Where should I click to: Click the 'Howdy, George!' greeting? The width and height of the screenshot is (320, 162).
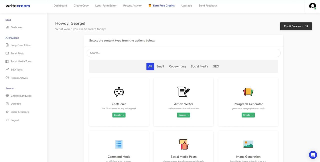(x=70, y=23)
